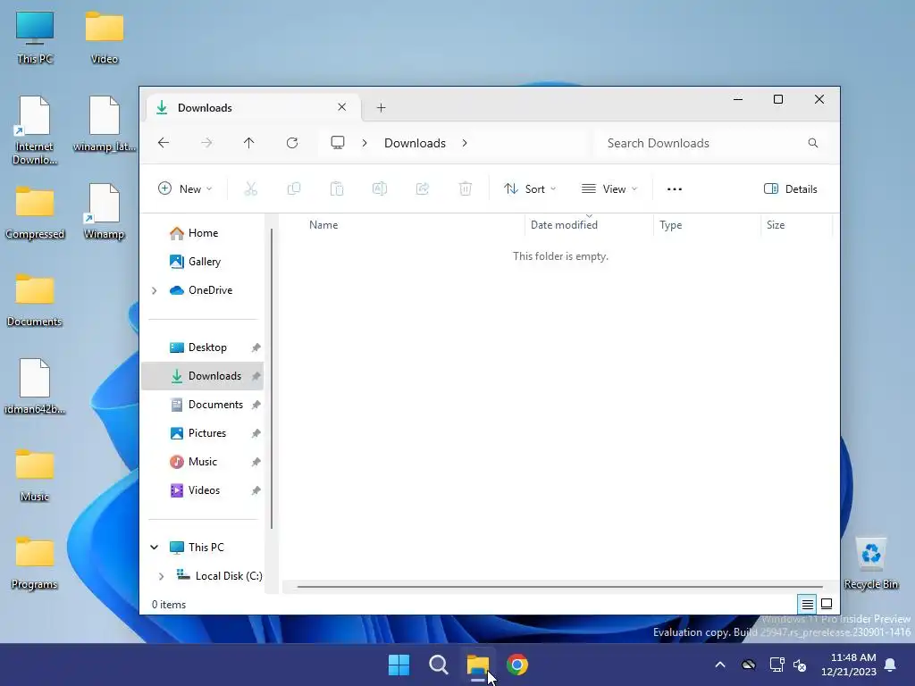The width and height of the screenshot is (915, 686).
Task: Unpin Desktop using its pin icon
Action: [256, 347]
